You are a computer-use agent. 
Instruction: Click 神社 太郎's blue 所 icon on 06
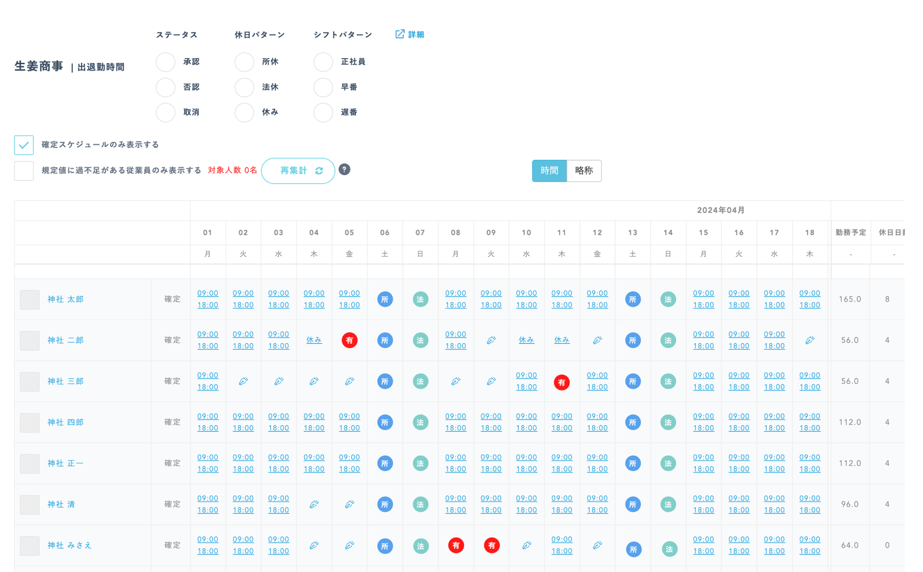385,299
